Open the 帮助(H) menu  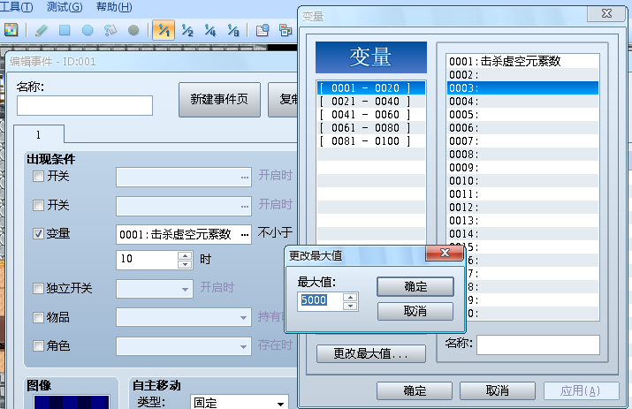tap(114, 7)
